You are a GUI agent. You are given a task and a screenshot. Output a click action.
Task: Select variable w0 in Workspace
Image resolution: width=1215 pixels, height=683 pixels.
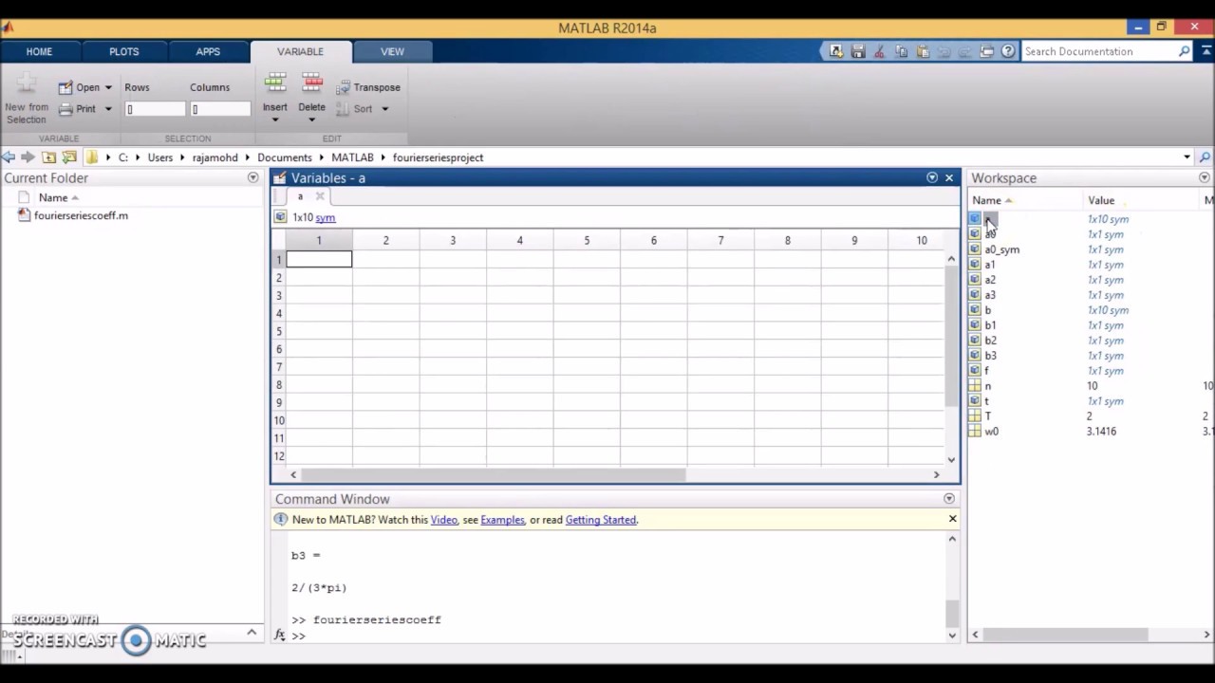tap(992, 432)
